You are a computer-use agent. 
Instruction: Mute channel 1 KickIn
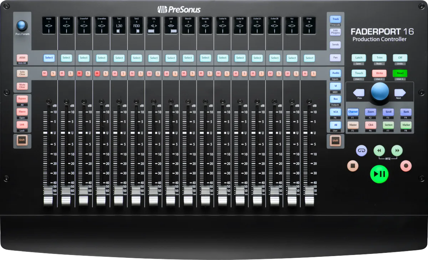(45, 73)
